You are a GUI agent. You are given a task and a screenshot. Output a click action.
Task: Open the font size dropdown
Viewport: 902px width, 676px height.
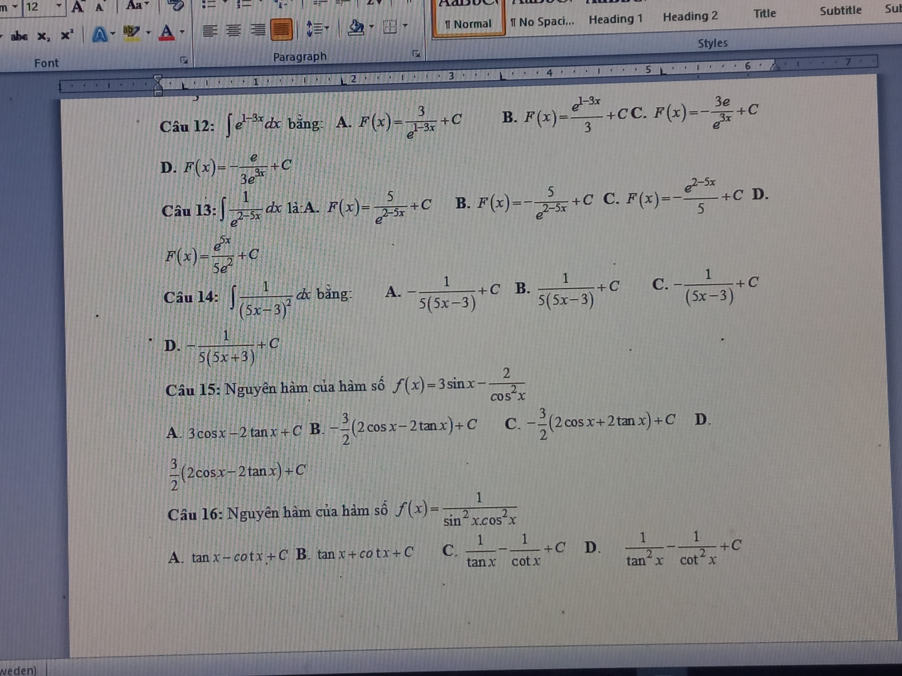coord(59,7)
